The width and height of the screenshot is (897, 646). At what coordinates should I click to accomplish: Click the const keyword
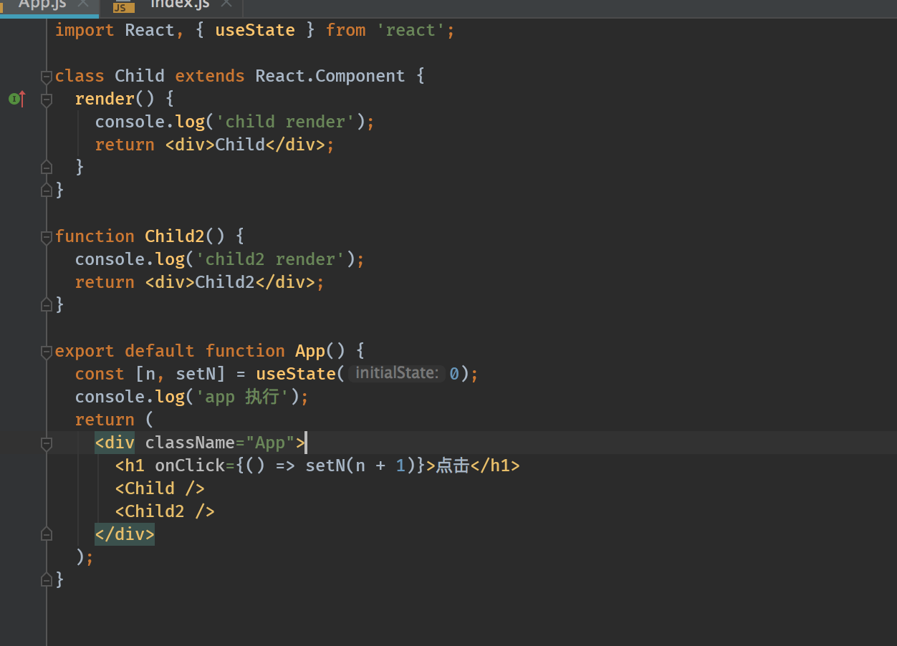tap(100, 374)
